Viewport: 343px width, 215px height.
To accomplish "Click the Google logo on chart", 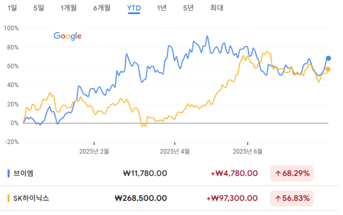I will pyautogui.click(x=68, y=36).
